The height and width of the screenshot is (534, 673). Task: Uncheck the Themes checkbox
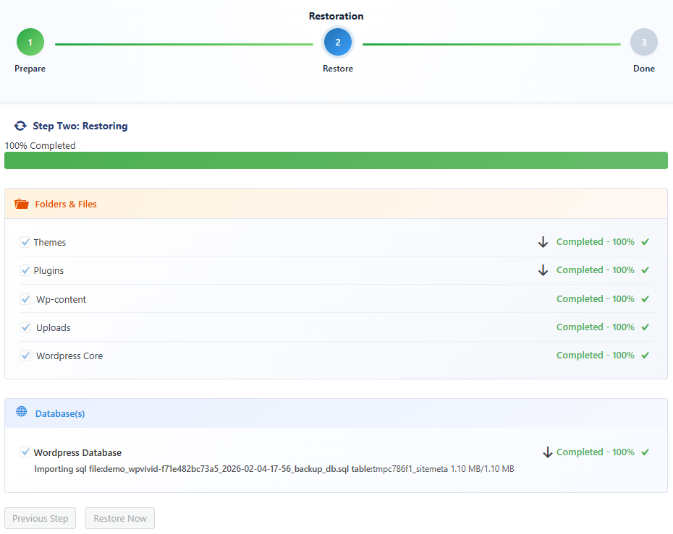click(25, 242)
